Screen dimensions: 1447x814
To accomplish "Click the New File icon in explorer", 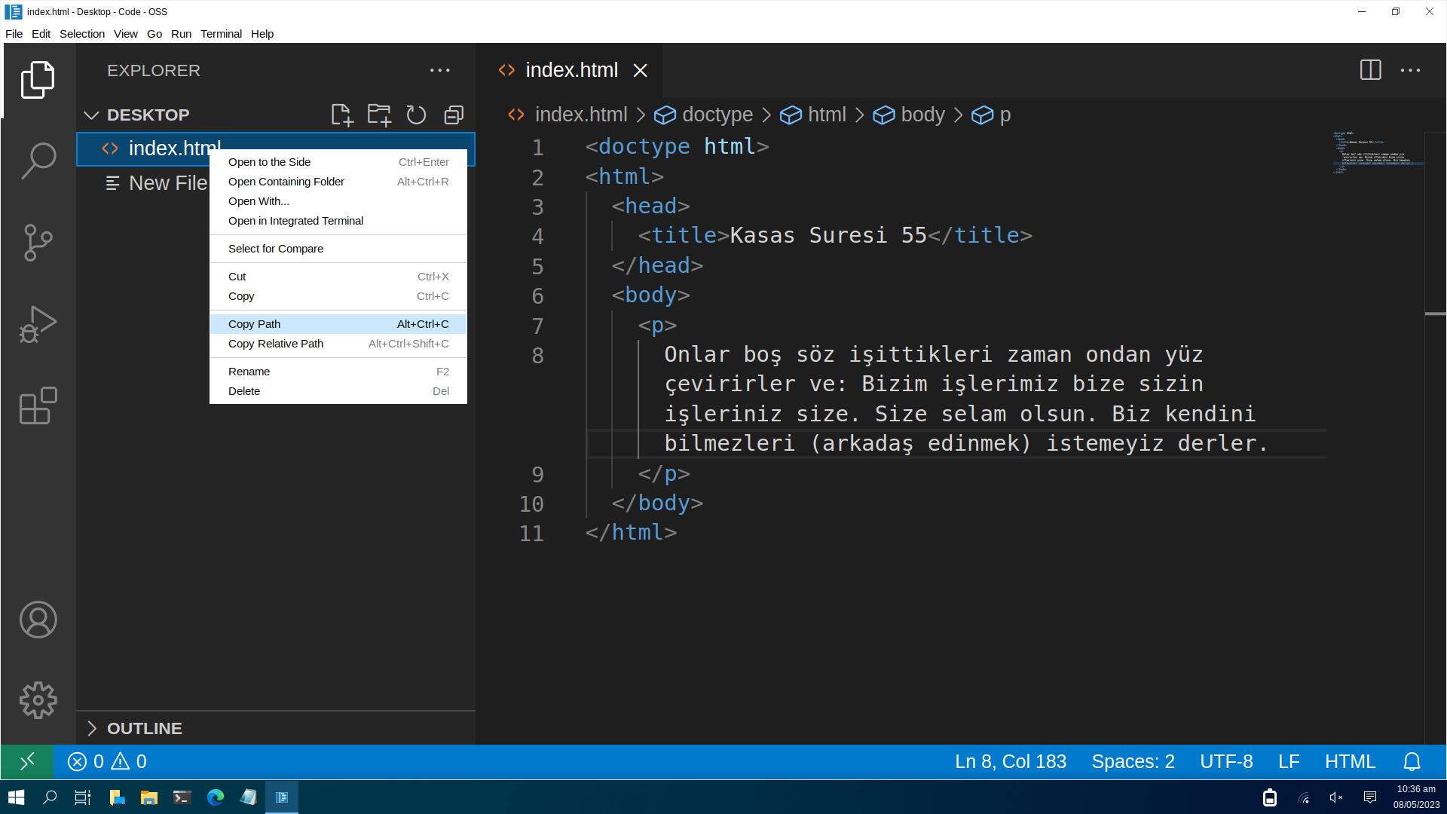I will [x=341, y=115].
